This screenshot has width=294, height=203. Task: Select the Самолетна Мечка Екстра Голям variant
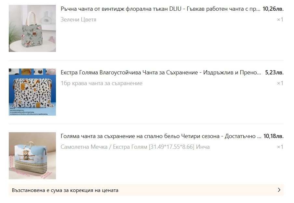click(x=135, y=147)
